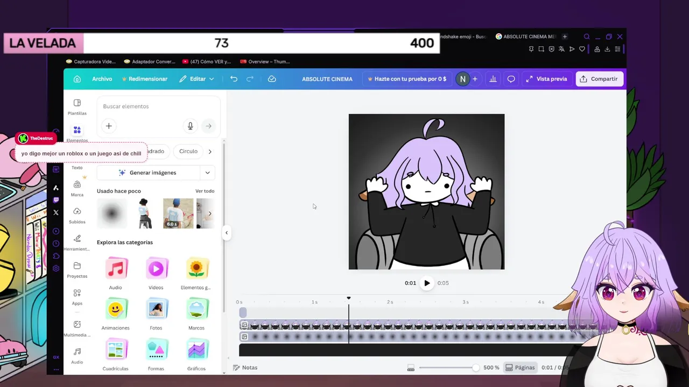Click Vista previa button
This screenshot has width=689, height=387.
546,79
